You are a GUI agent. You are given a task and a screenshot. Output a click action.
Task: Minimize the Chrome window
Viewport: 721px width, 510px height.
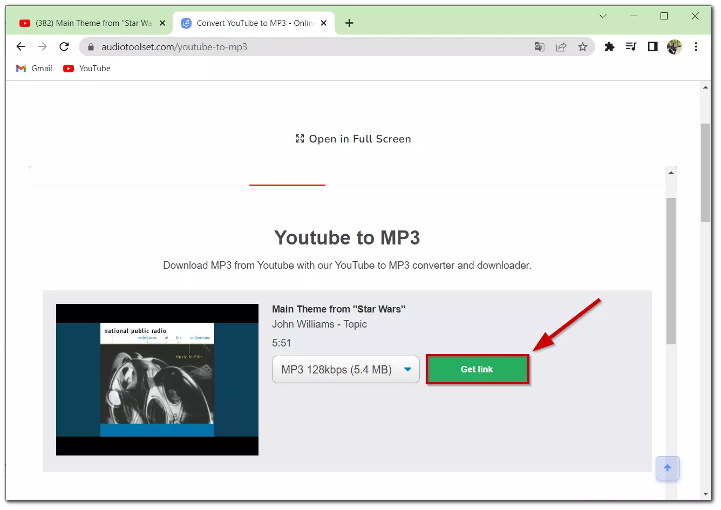[633, 16]
